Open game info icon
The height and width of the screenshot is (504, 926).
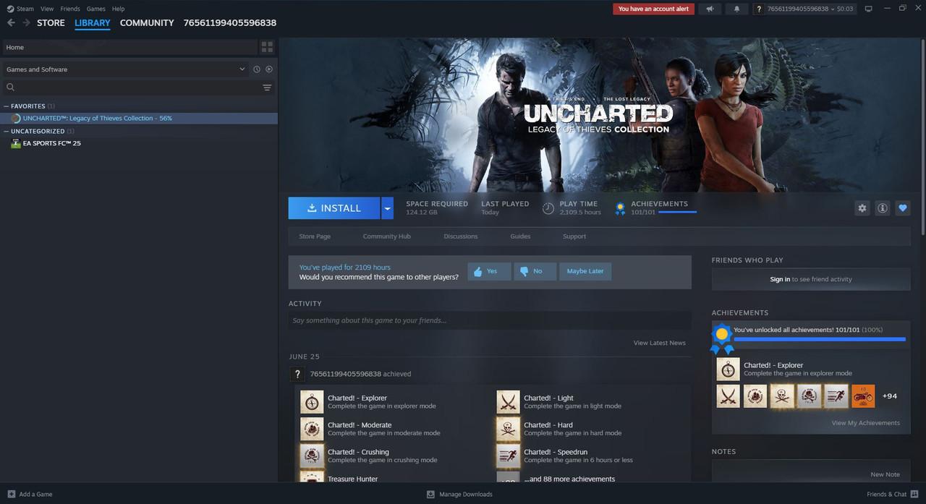coord(883,208)
